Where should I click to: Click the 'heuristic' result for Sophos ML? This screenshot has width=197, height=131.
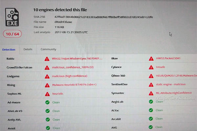click(58, 94)
